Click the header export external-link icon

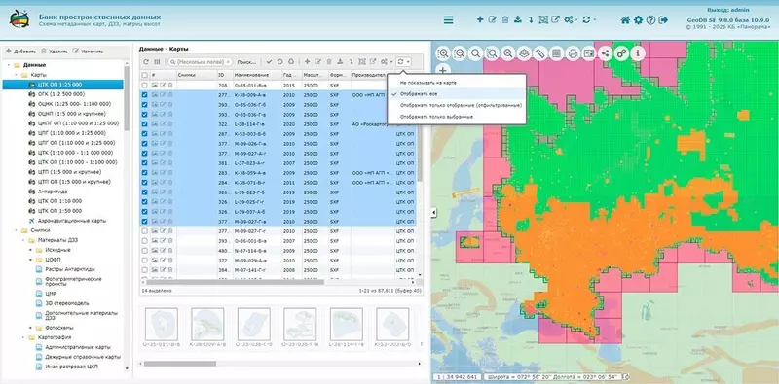[x=555, y=19]
